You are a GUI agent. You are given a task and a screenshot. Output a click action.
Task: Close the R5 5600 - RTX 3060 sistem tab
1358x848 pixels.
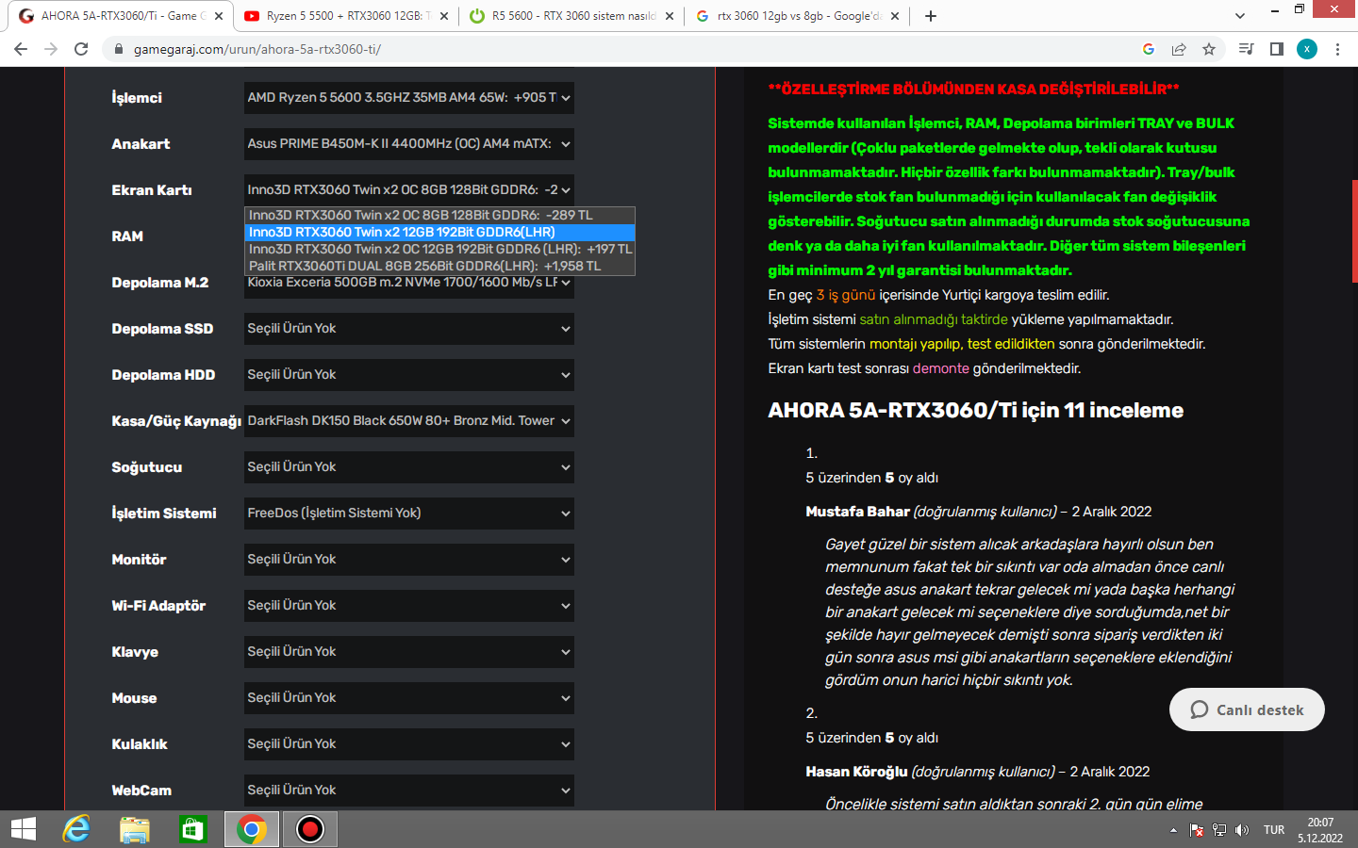(670, 16)
